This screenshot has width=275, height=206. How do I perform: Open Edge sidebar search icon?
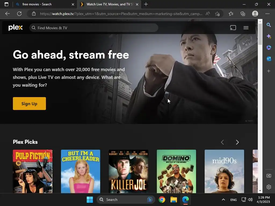269,25
